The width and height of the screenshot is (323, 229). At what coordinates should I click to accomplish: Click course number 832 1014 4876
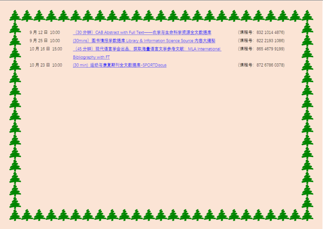[x=270, y=33]
